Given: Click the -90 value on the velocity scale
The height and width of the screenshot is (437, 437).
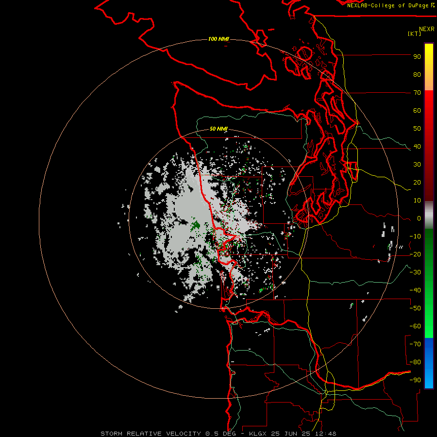Looking at the screenshot, I should pyautogui.click(x=415, y=380).
